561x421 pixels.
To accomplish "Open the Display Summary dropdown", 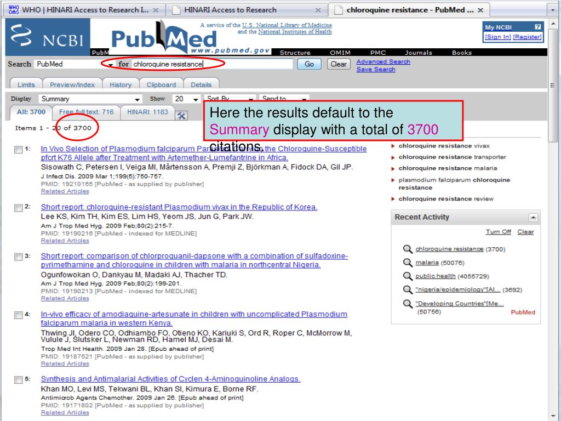I will coord(90,99).
